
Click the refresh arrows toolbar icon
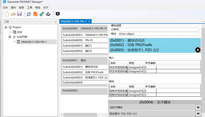coord(29,14)
